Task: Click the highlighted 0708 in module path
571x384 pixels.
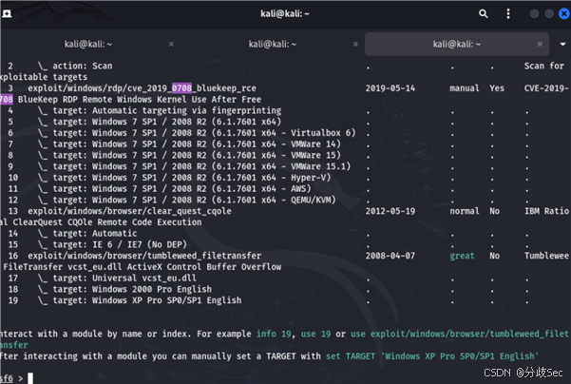Action: pos(181,88)
